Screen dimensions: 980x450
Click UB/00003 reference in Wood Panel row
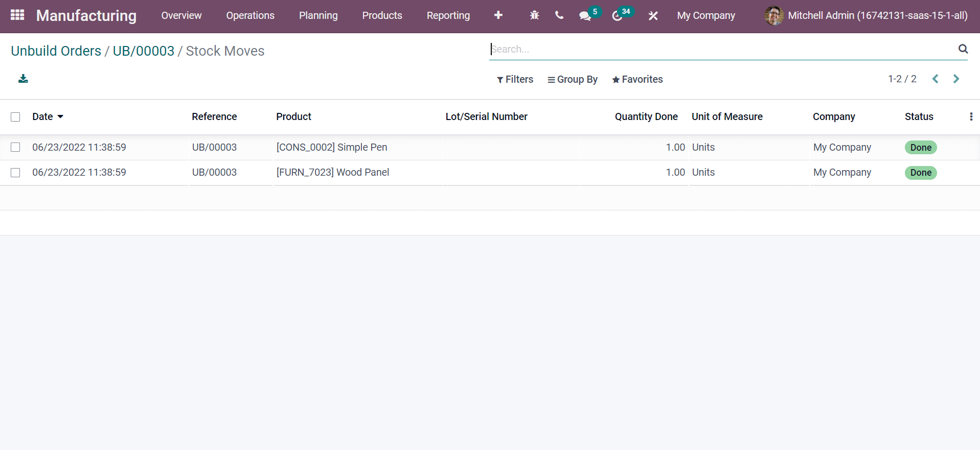[214, 172]
